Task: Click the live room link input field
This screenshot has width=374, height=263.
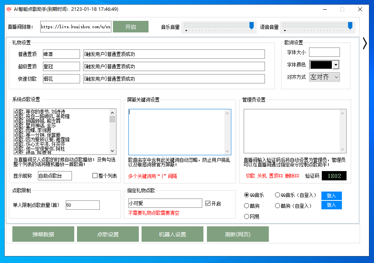Action: pos(76,27)
